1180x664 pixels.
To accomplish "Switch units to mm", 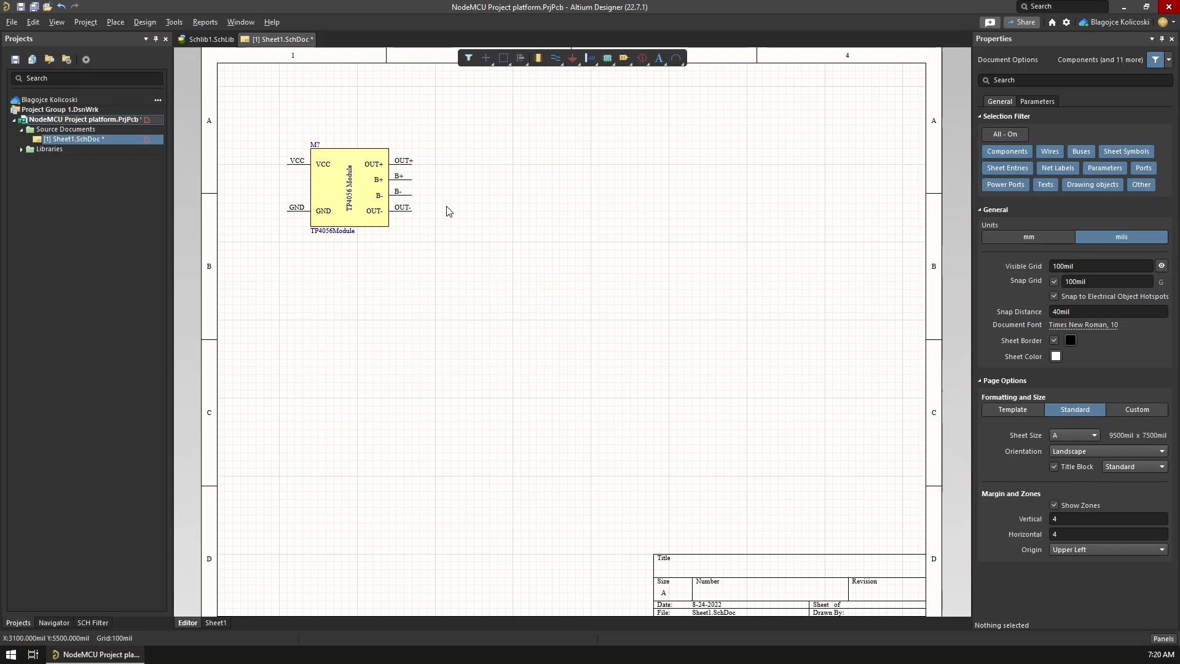I will (1028, 237).
